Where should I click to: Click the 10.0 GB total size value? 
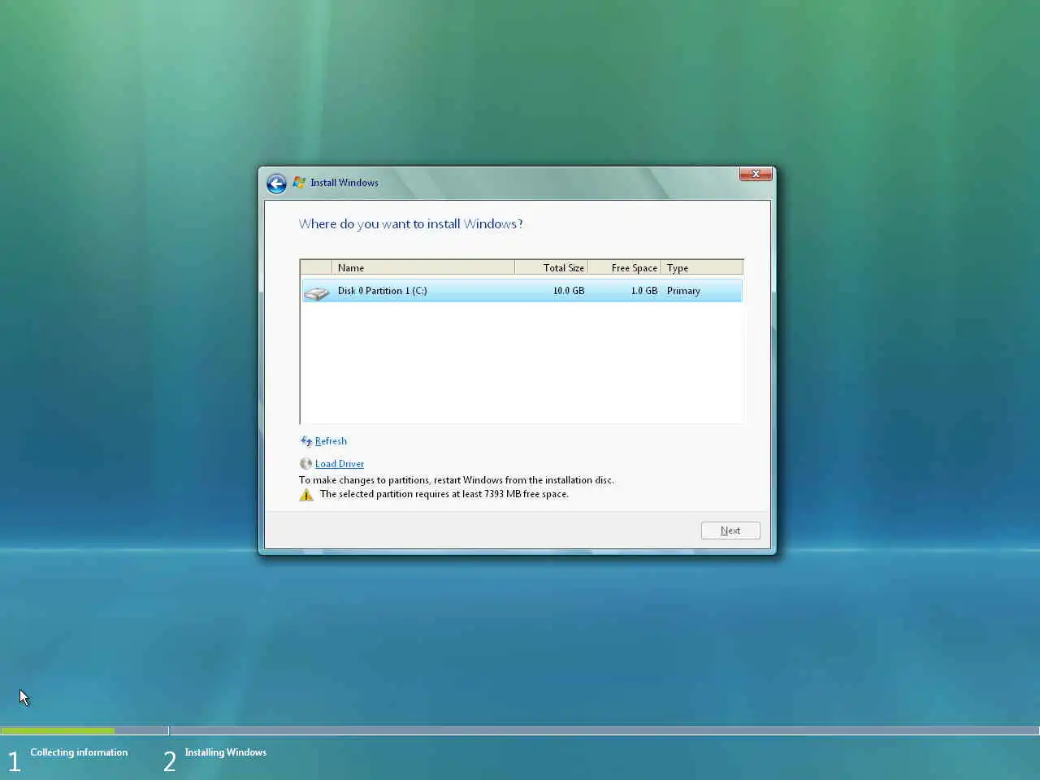[x=569, y=291]
